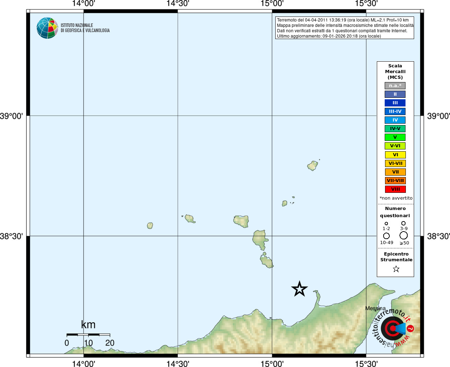Select the gray n.a.* legend swatch
Viewport: 450px width, 367px height.
(395, 86)
